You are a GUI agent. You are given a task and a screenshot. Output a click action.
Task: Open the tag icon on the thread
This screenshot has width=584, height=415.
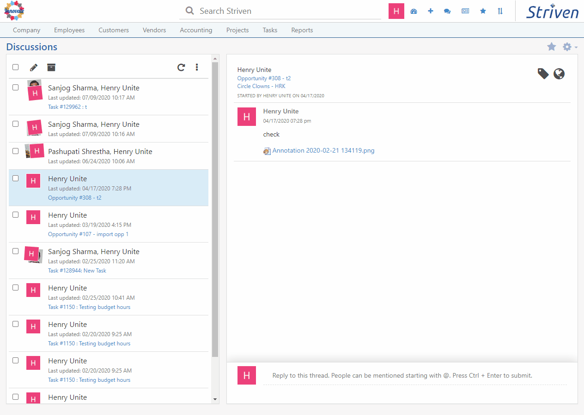coord(543,73)
